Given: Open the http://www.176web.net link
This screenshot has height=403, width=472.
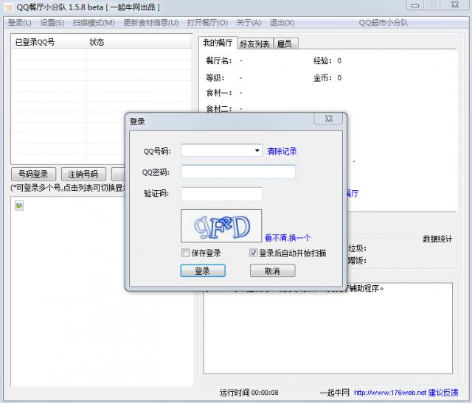Looking at the screenshot, I should (390, 393).
